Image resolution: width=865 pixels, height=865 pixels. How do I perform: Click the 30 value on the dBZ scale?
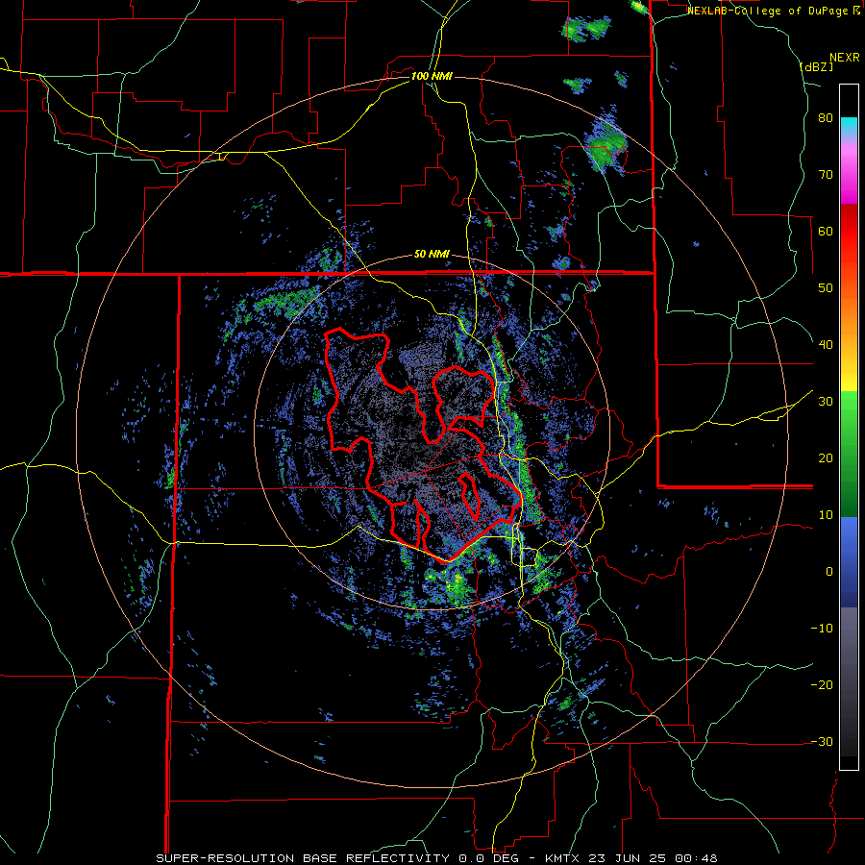click(826, 402)
